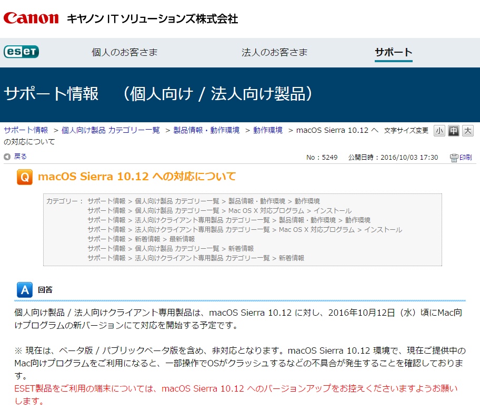Click the Canon logo
This screenshot has width=480, height=409.
[31, 18]
